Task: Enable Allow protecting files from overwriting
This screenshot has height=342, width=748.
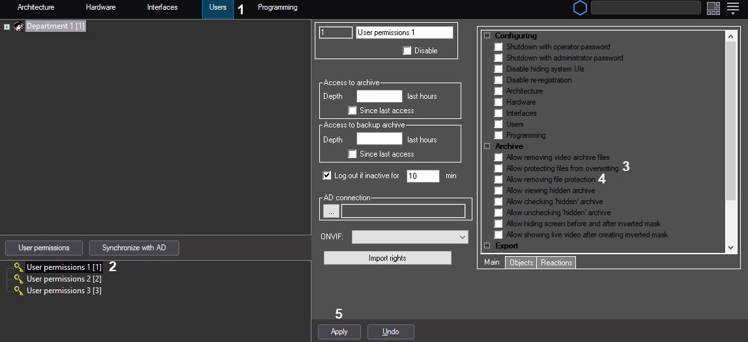Action: 498,168
